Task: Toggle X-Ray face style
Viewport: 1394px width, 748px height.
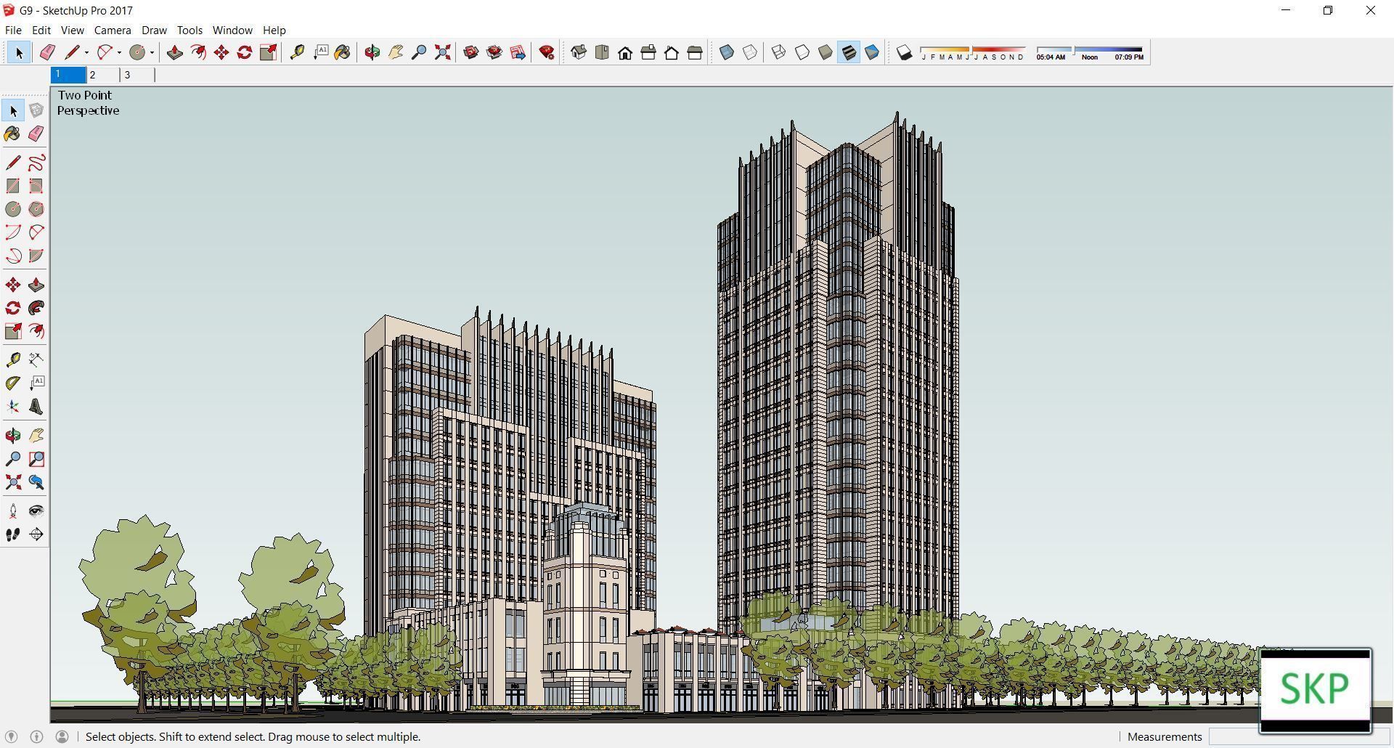Action: (x=727, y=52)
